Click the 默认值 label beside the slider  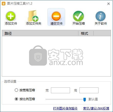[93, 99]
